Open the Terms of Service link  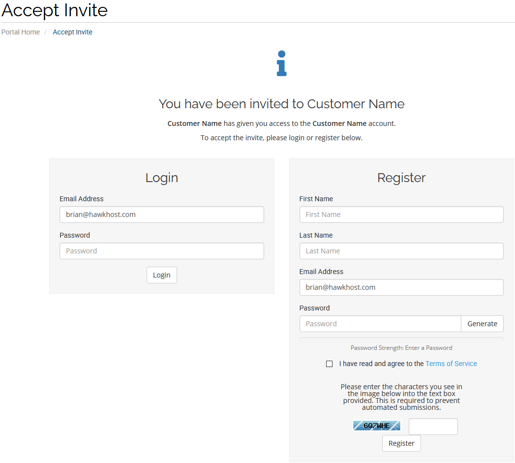[451, 364]
